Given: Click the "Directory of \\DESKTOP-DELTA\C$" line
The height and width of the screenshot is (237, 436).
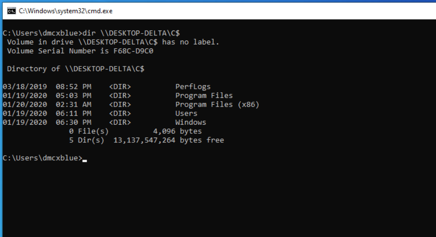Looking at the screenshot, I should [x=76, y=69].
